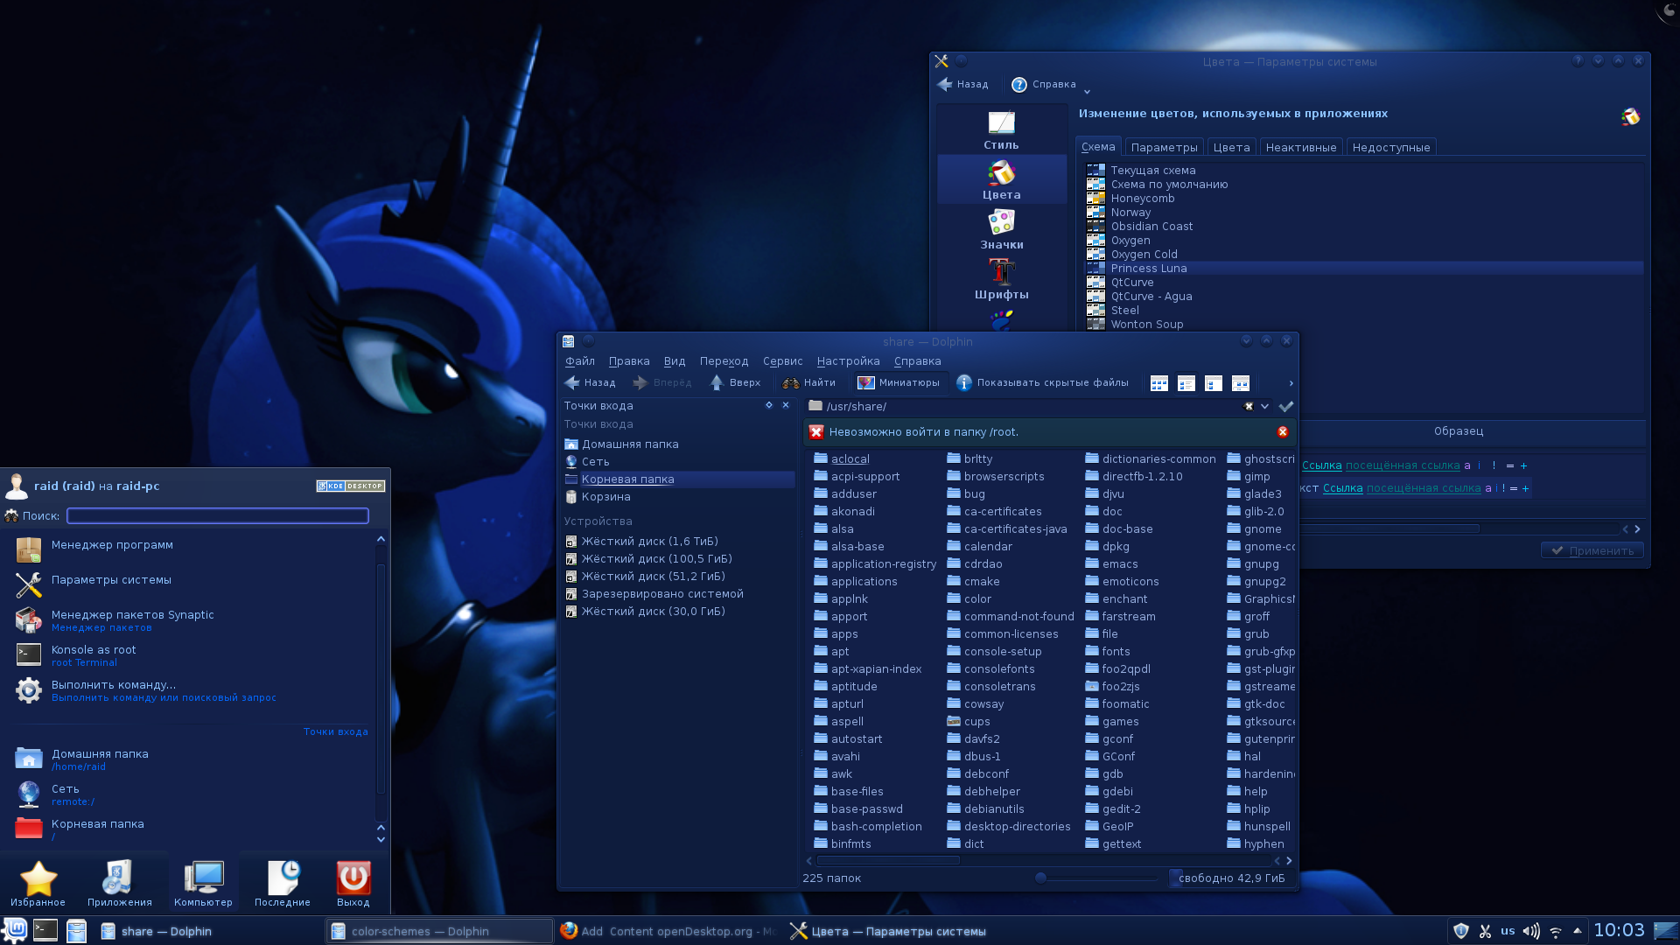Go back using Назад in Dolphin toolbar

click(590, 382)
